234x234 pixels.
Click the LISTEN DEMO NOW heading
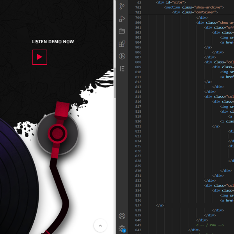click(53, 42)
